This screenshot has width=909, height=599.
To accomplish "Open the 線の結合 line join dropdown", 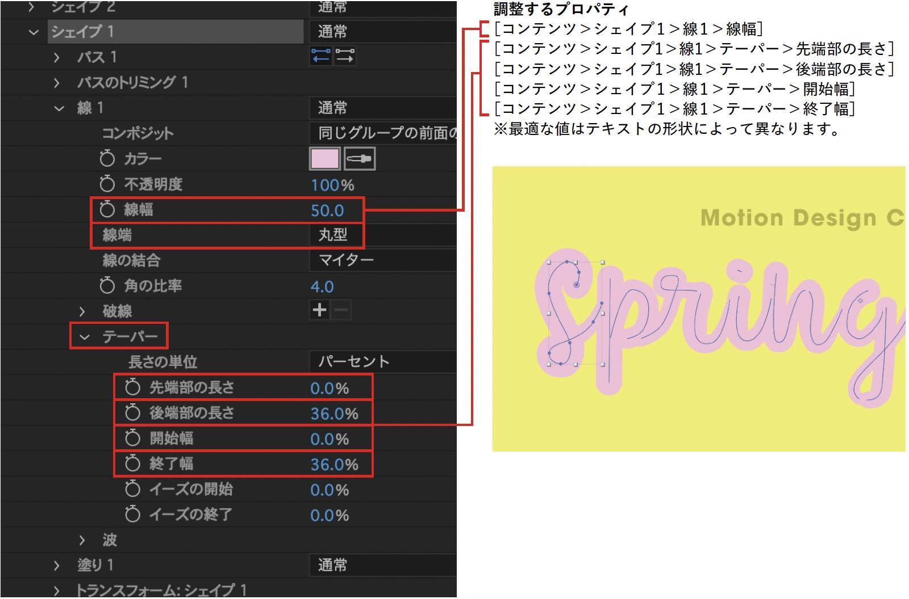I will coord(383,260).
